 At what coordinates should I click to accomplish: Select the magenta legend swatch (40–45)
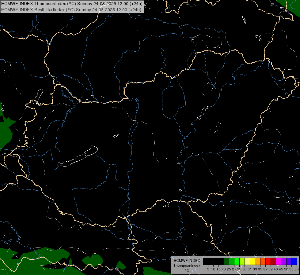(279, 261)
